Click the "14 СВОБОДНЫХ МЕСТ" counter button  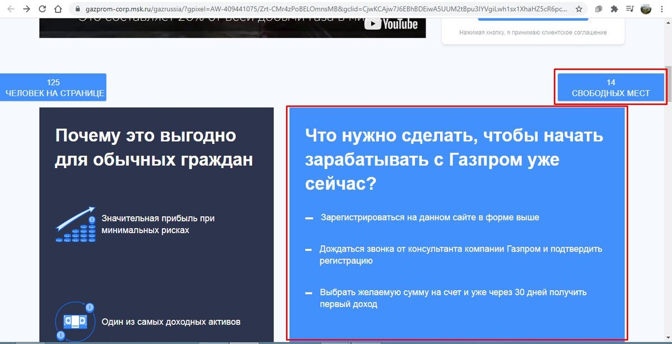(x=610, y=86)
